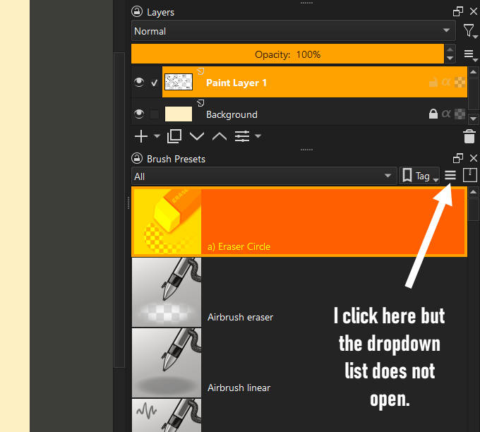
Task: Open the Tag button dropdown
Action: (419, 176)
